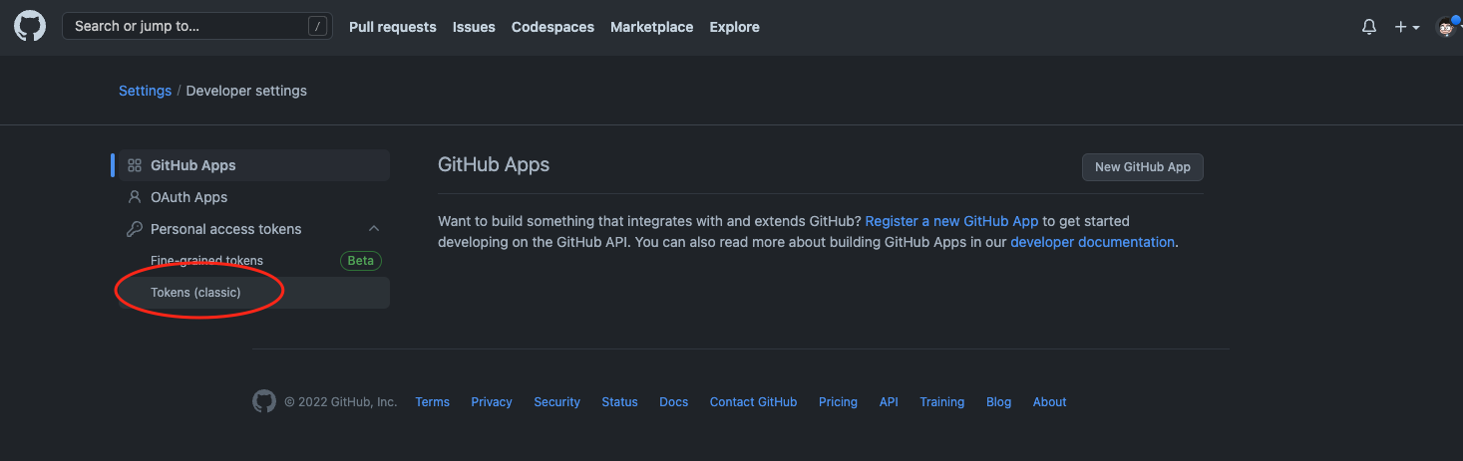The height and width of the screenshot is (461, 1463).
Task: Open the developer documentation link
Action: [x=1092, y=242]
